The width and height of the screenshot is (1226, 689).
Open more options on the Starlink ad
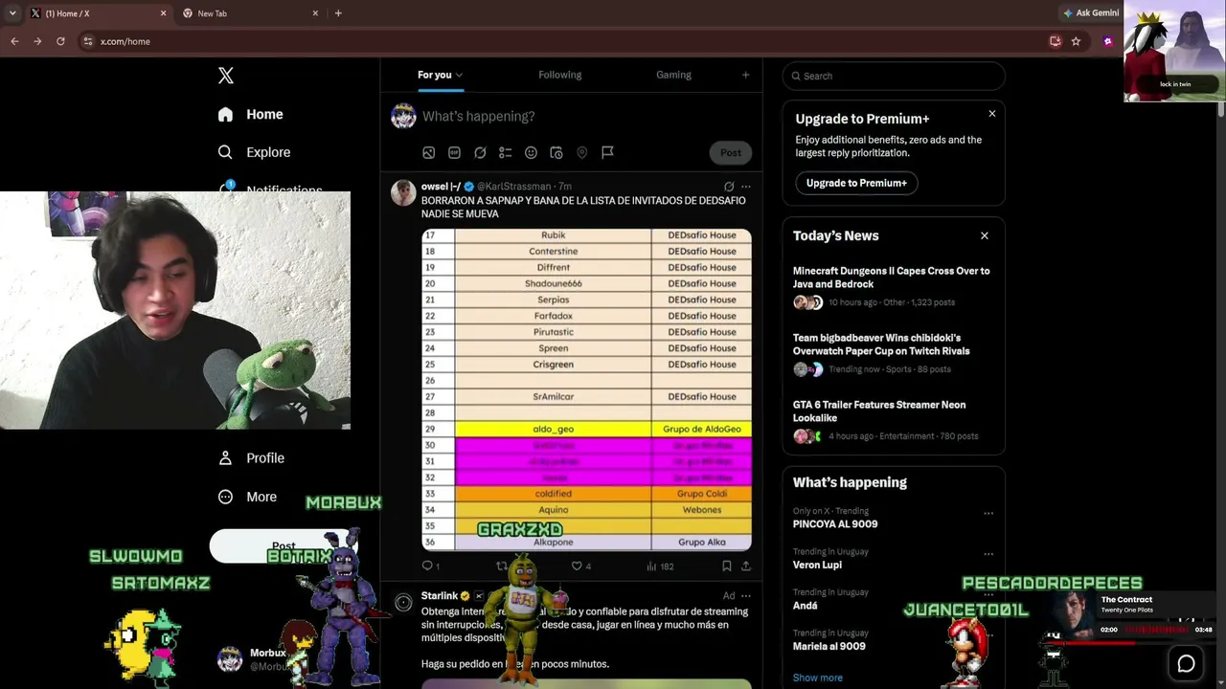pyautogui.click(x=746, y=596)
